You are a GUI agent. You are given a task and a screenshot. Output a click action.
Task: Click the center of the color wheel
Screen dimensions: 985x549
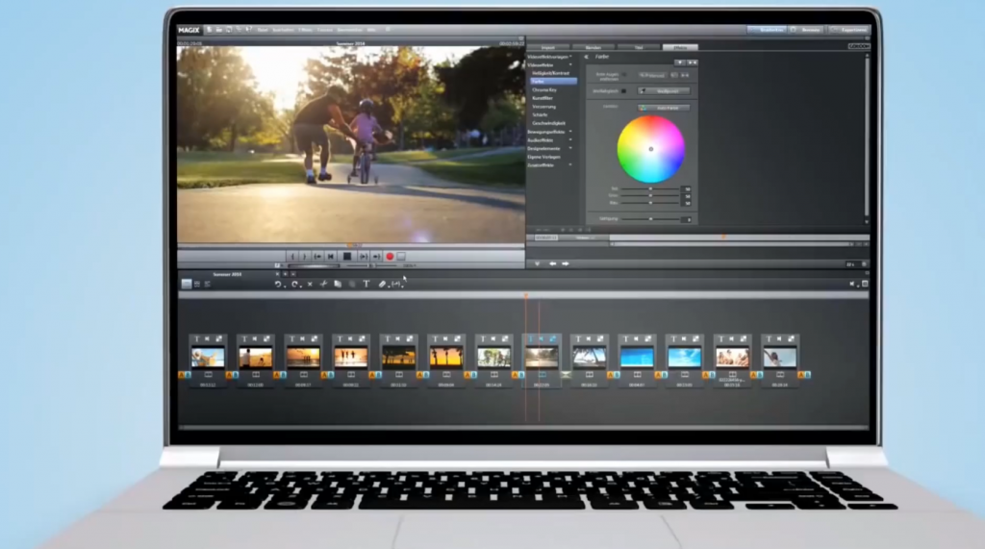click(x=651, y=149)
